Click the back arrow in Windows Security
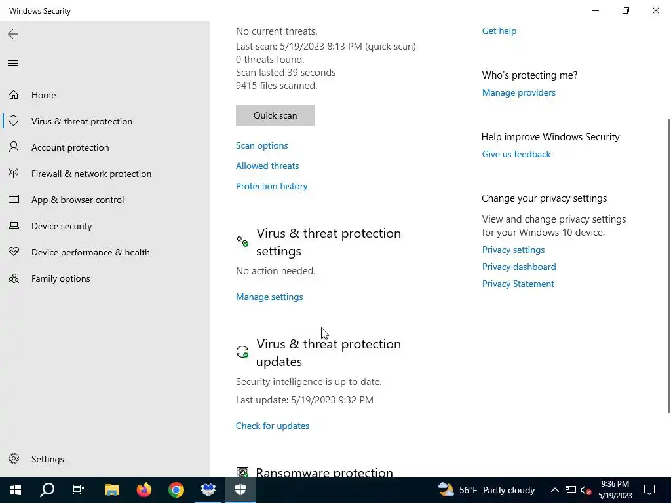The image size is (671, 503). click(x=13, y=34)
